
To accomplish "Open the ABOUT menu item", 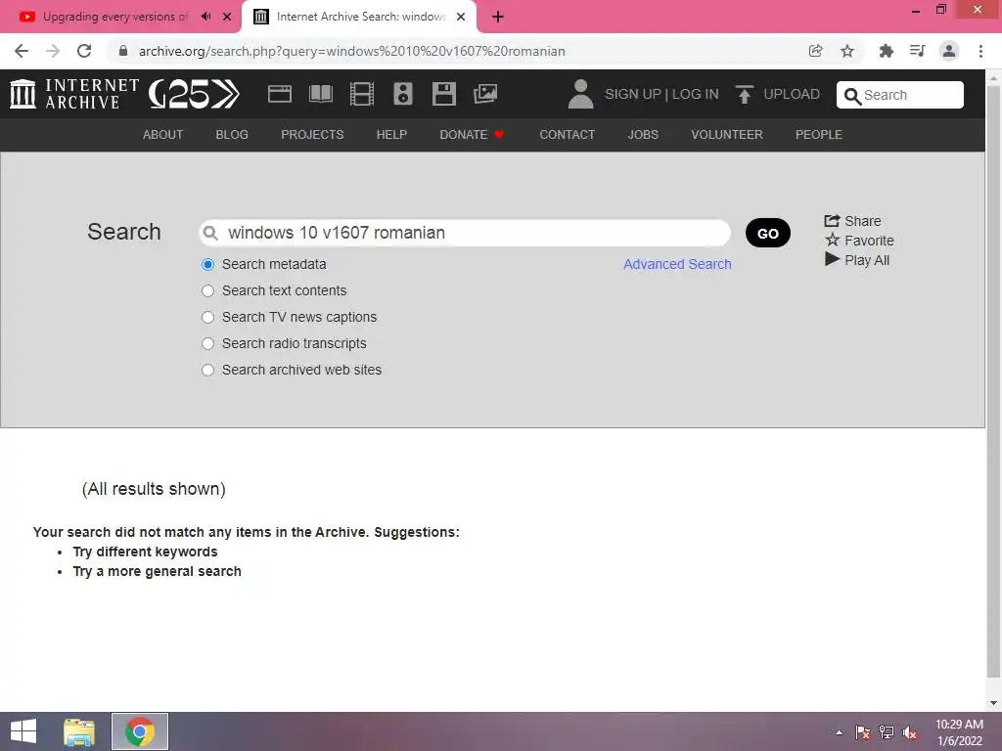I will [x=163, y=135].
